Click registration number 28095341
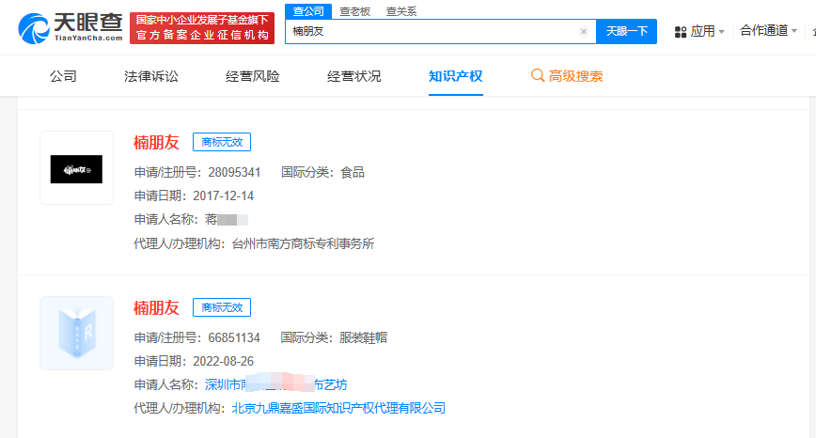The height and width of the screenshot is (438, 816). click(x=234, y=172)
